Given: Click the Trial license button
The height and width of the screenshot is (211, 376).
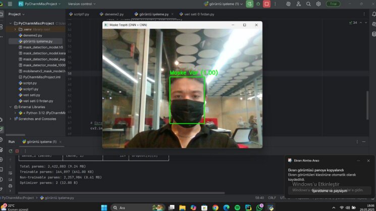Looking at the screenshot, I should 333,4.
